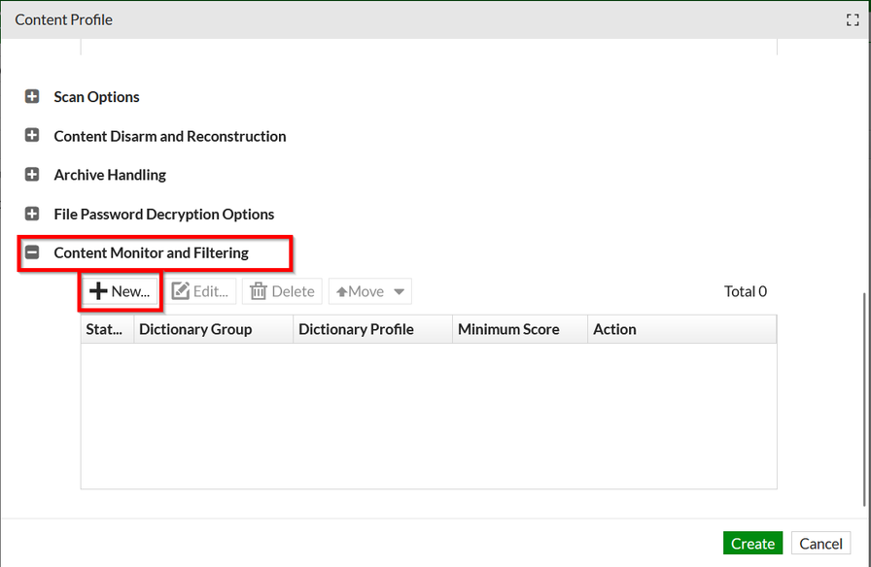Click the Status column header
Screen dimensions: 871x567
coord(104,329)
